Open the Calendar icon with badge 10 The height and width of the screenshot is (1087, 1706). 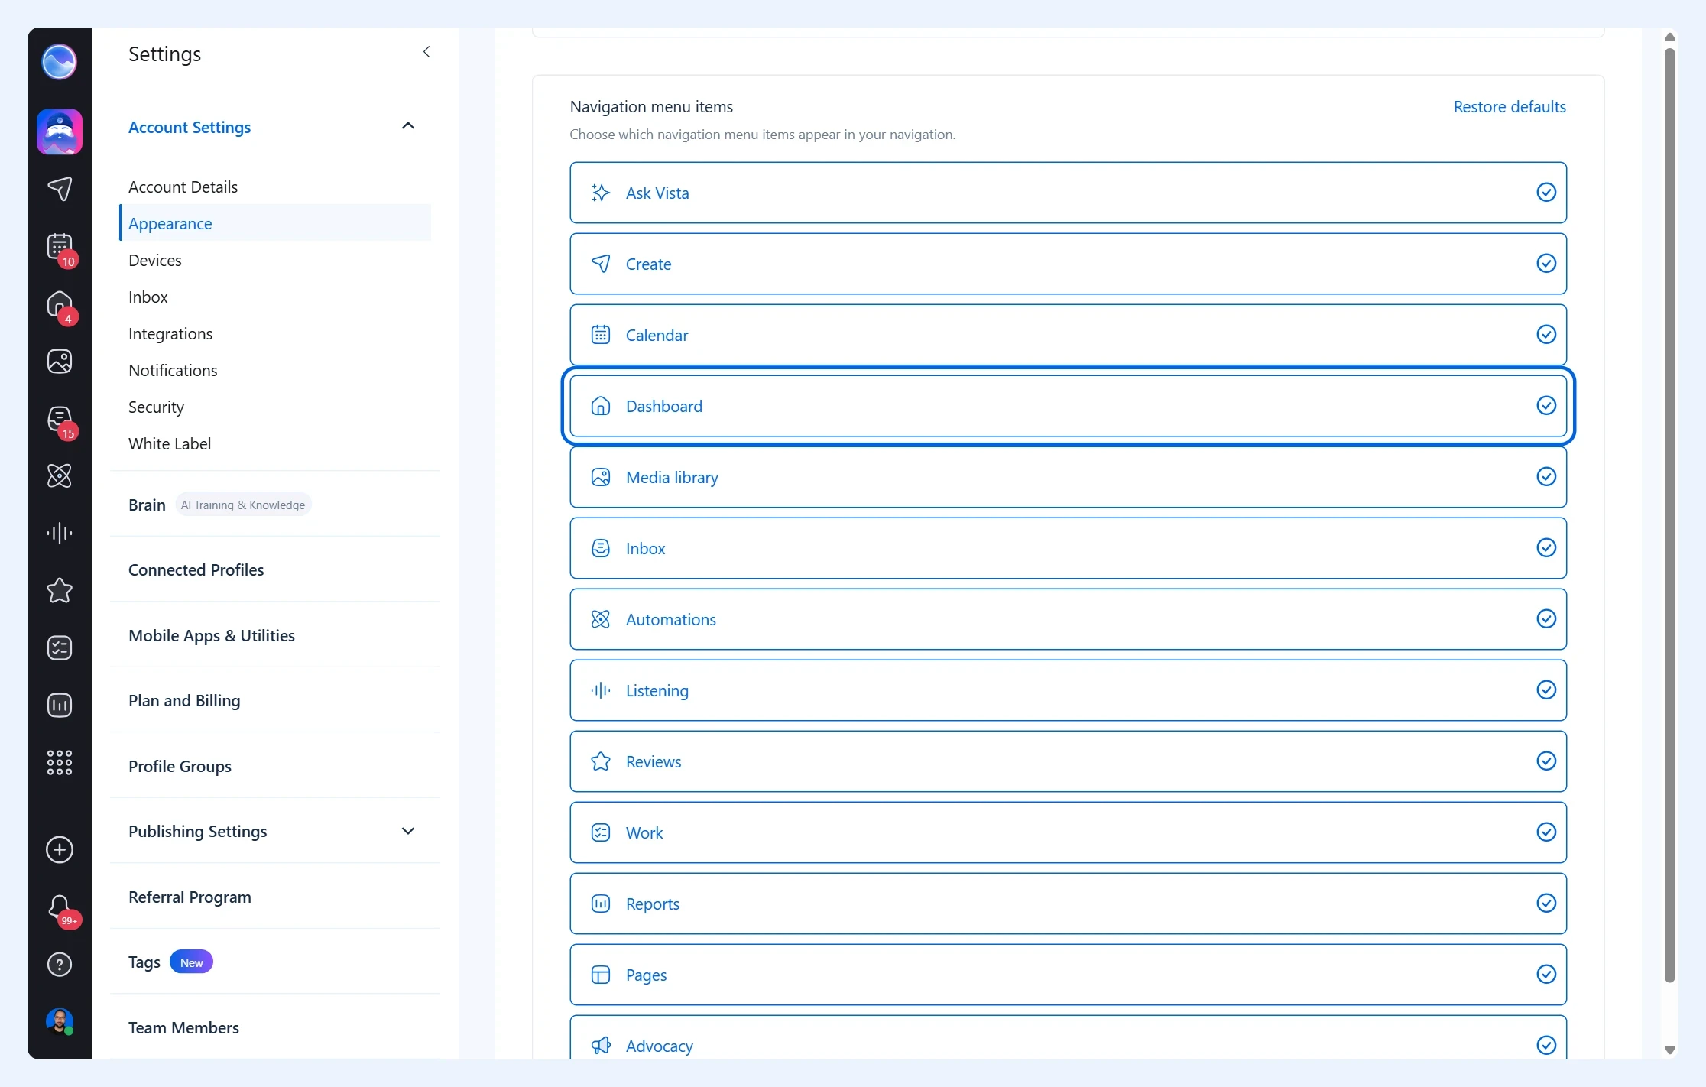[60, 247]
